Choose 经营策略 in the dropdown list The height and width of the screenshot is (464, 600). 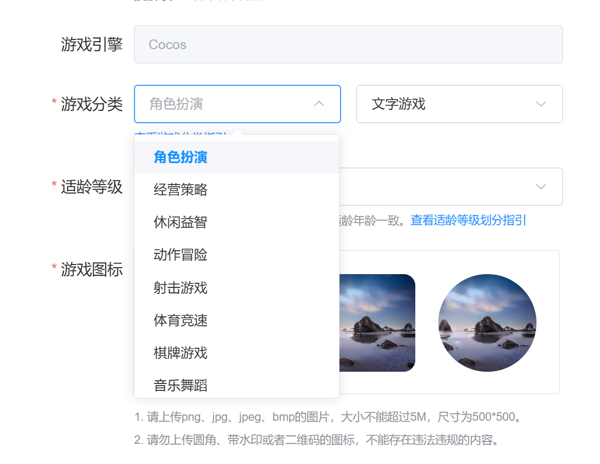236,189
